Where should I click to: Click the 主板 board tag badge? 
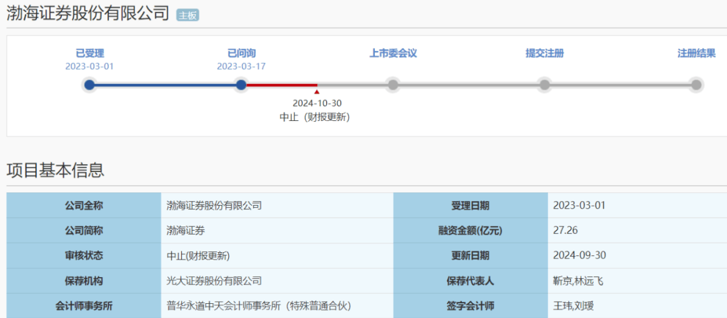tap(187, 15)
